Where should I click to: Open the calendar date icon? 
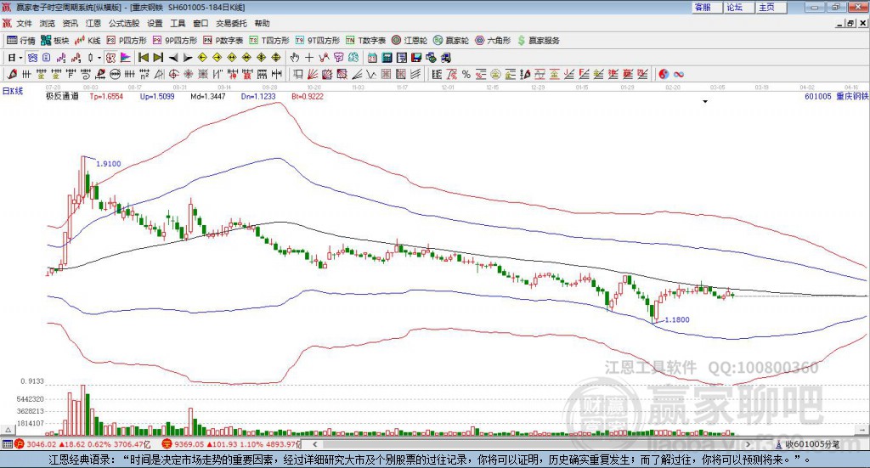[x=372, y=58]
